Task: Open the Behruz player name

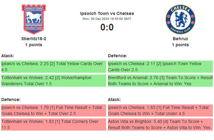Action: click(180, 39)
